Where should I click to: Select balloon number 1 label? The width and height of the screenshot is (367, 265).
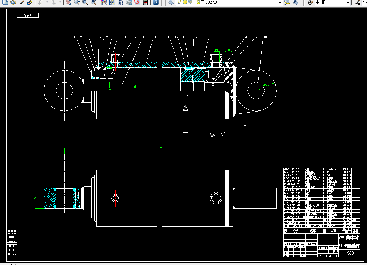[74, 37]
